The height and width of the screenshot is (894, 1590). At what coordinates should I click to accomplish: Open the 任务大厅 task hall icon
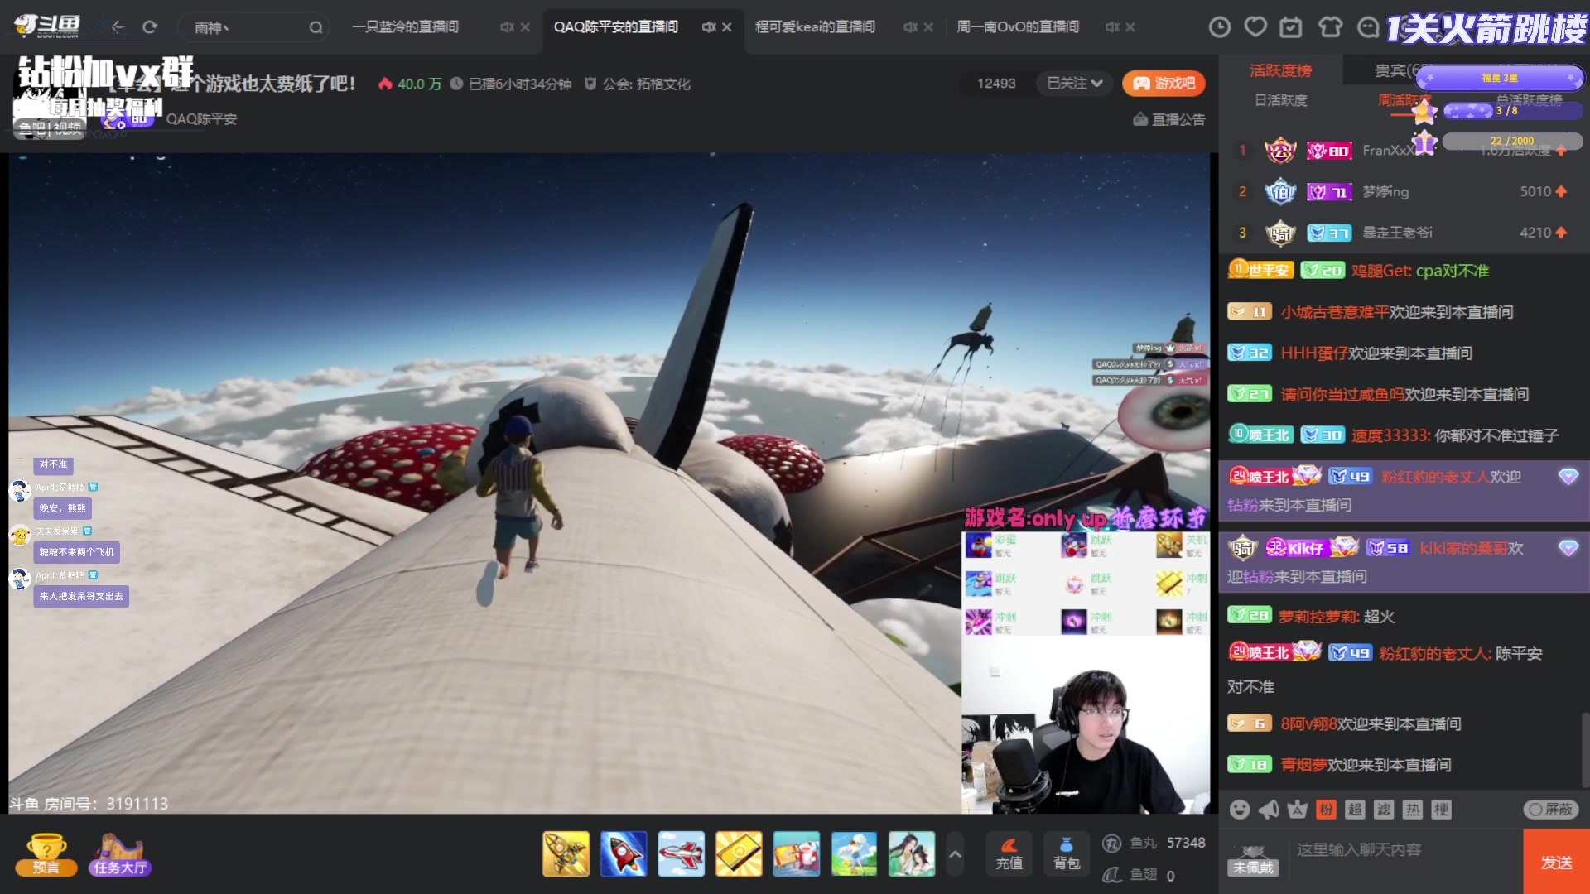tap(118, 853)
